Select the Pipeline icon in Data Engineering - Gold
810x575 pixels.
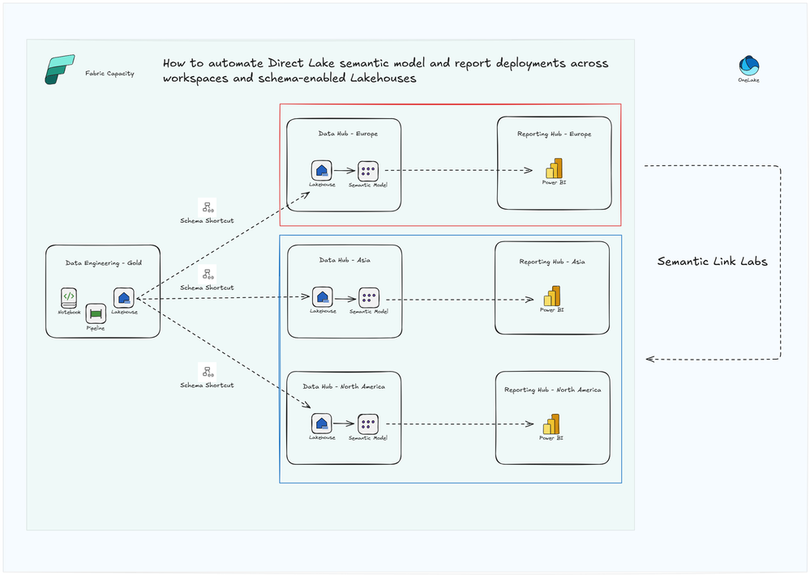(96, 313)
